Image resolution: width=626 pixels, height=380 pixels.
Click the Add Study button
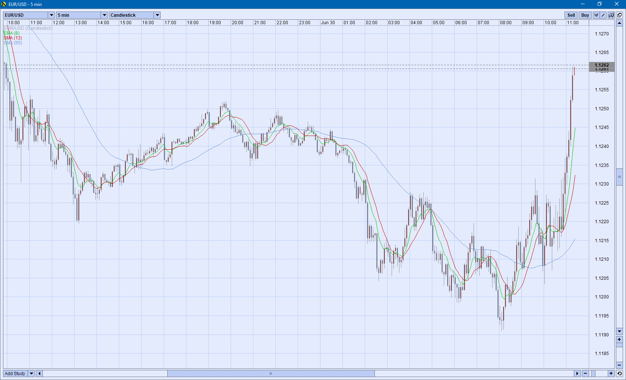[15, 373]
